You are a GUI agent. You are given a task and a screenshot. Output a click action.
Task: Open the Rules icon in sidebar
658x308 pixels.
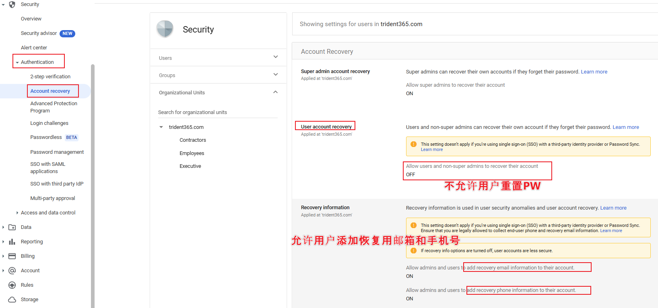point(12,285)
